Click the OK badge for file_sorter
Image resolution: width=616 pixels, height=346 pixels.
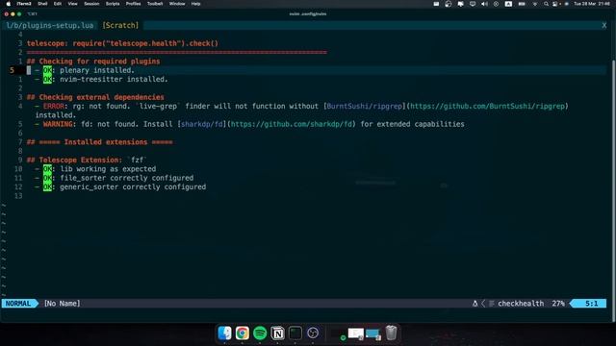[47, 178]
